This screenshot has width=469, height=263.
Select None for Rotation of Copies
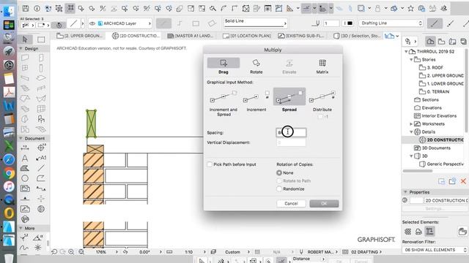[279, 172]
